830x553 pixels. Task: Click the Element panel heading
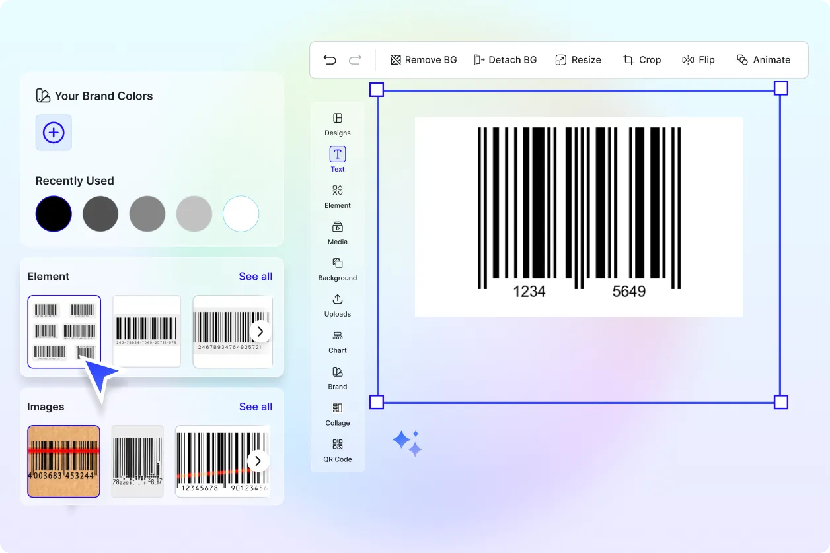pyautogui.click(x=48, y=276)
